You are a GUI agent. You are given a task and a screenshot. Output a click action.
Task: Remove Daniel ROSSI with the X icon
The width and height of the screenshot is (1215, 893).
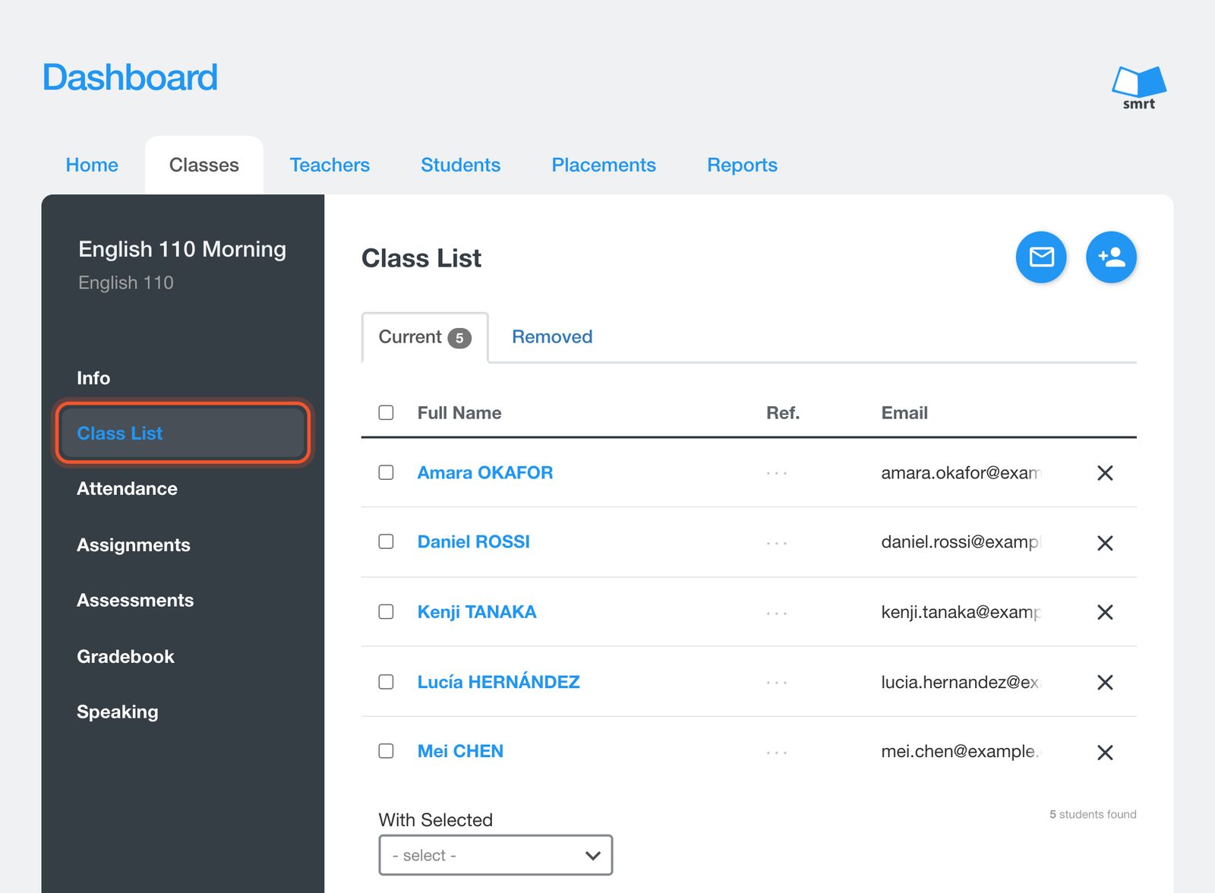tap(1105, 543)
